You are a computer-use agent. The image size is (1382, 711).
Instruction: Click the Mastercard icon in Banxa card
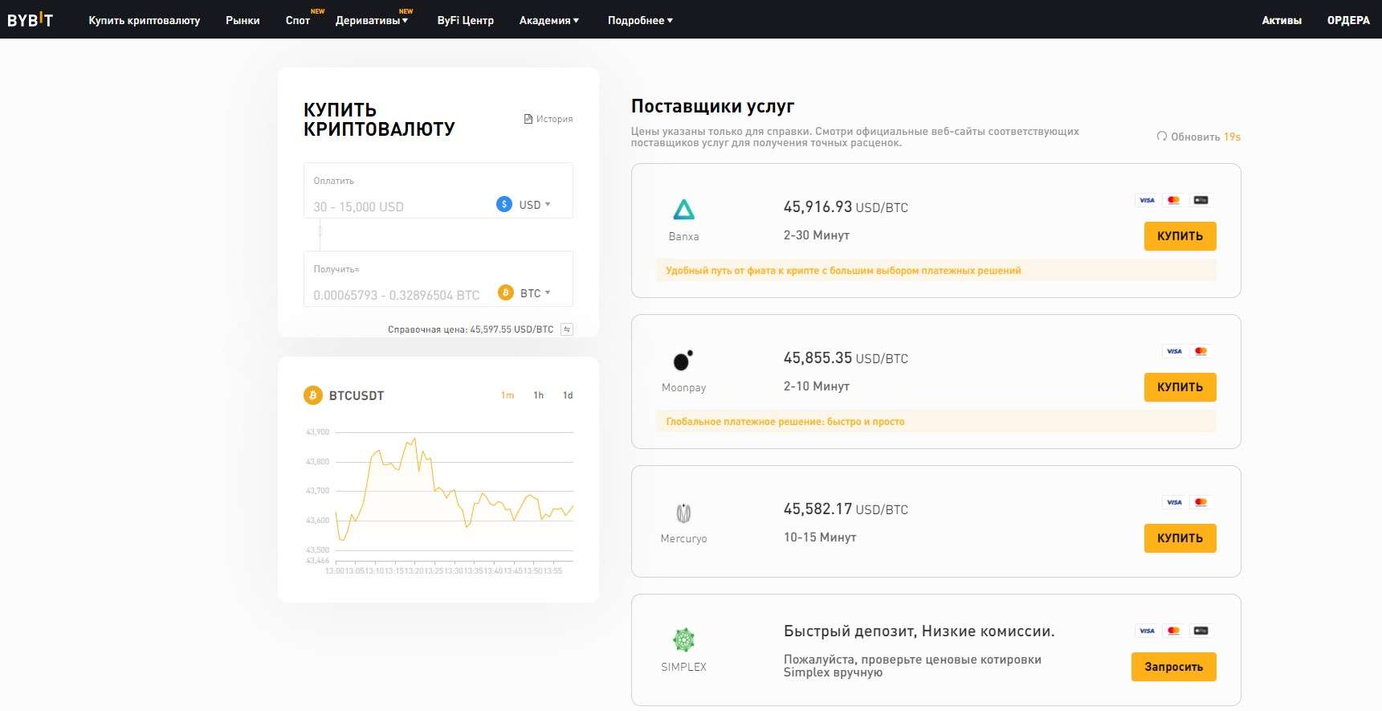point(1173,200)
